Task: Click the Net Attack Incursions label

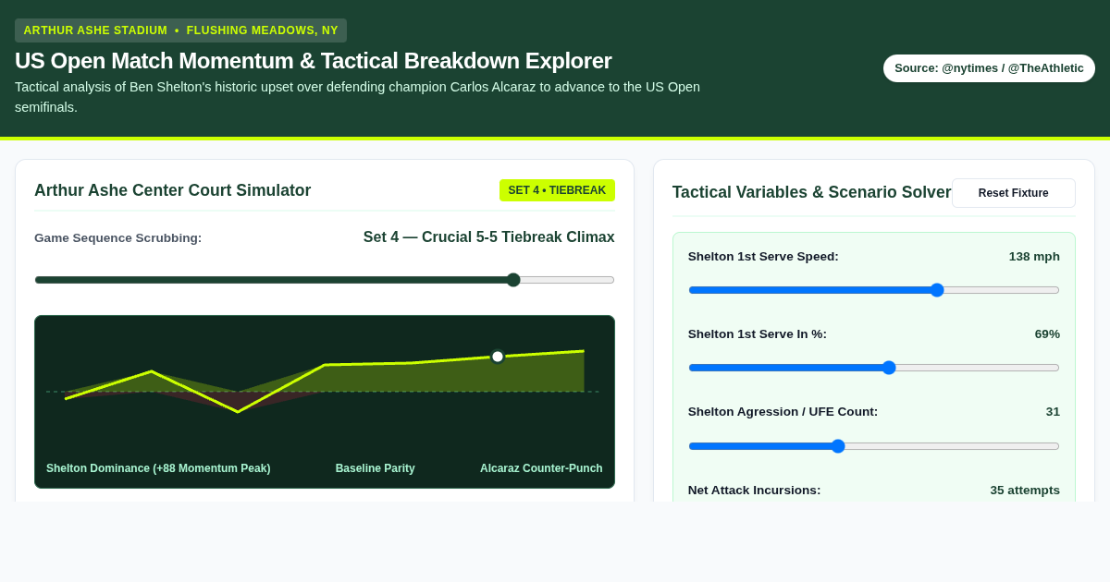Action: pyautogui.click(x=754, y=491)
